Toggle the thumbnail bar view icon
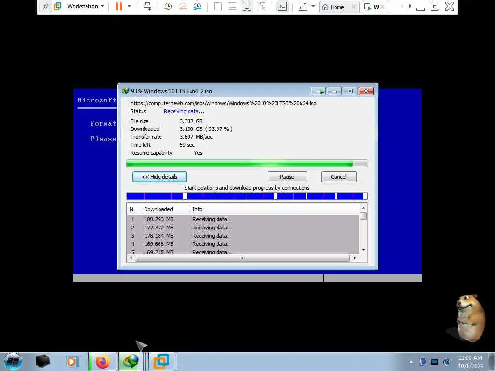495x371 pixels. click(x=233, y=6)
